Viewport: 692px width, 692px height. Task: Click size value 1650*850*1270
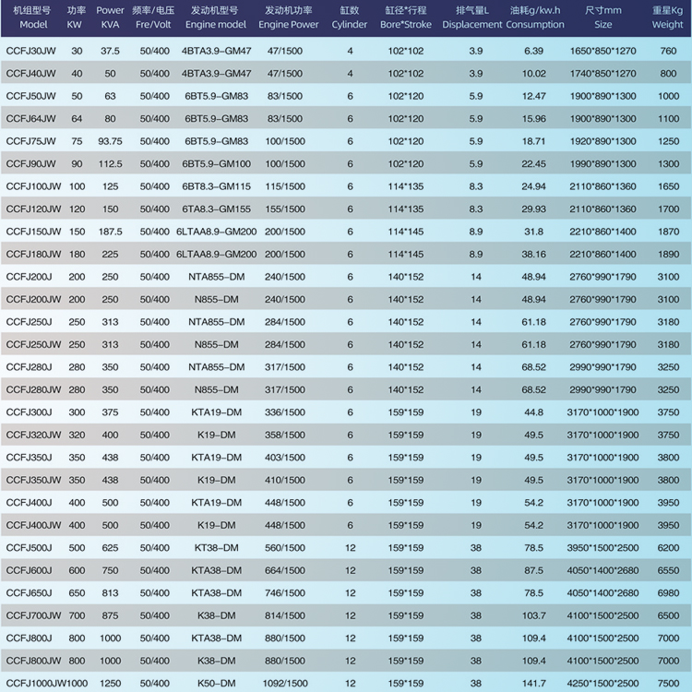tap(603, 51)
